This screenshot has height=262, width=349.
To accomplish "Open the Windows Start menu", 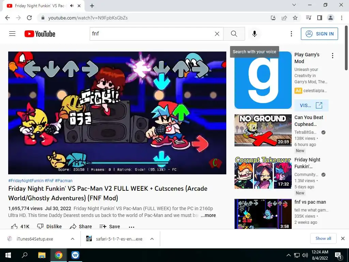I will coord(8,255).
